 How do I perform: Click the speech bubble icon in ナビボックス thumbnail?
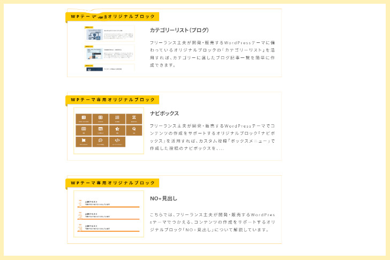pyautogui.click(x=100, y=140)
